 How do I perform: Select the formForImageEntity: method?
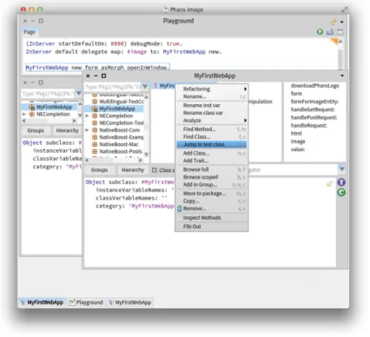314,102
